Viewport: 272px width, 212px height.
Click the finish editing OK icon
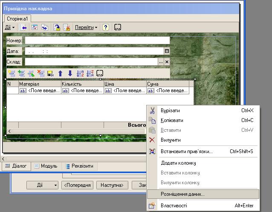[x=51, y=73]
